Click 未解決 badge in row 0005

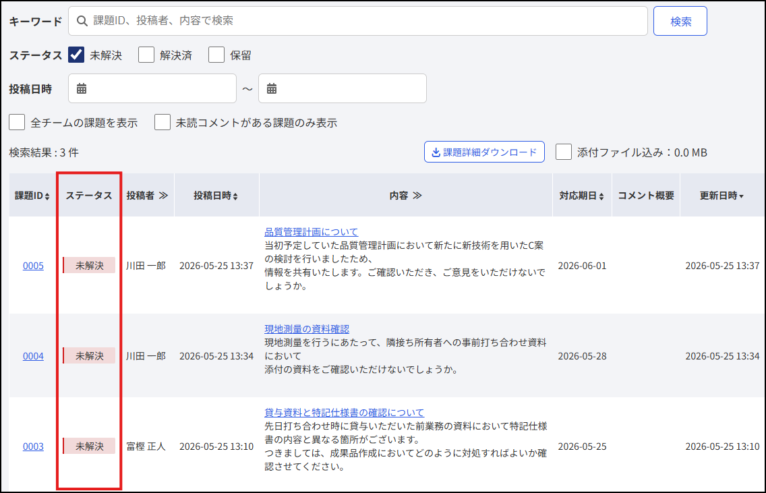pyautogui.click(x=90, y=265)
